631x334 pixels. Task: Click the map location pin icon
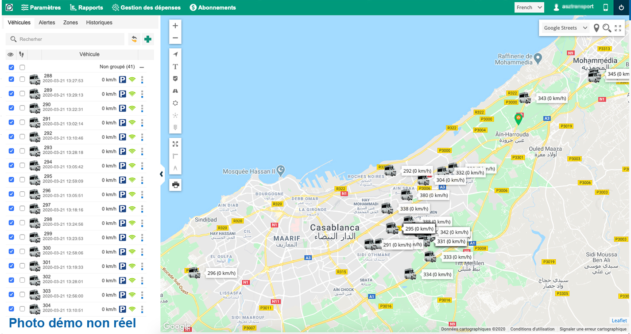point(596,28)
